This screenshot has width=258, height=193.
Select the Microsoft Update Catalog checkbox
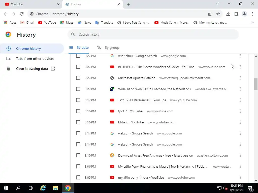78,78
